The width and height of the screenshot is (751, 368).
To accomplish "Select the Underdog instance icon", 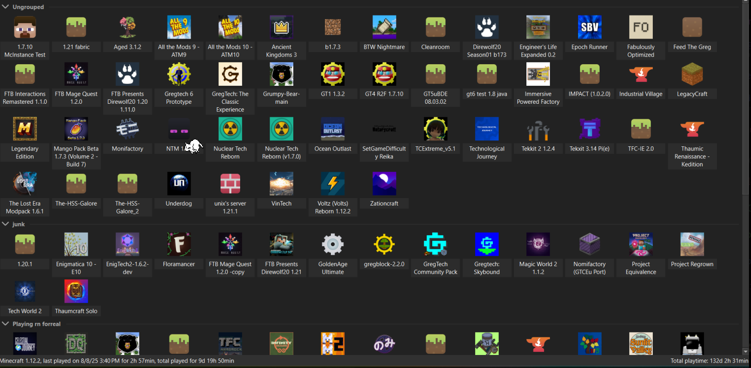I will (x=179, y=183).
